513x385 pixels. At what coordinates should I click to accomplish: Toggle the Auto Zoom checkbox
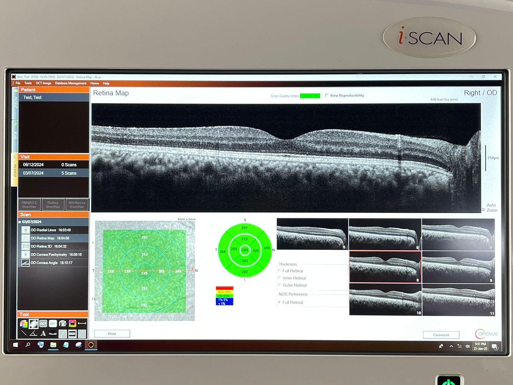coord(484,210)
